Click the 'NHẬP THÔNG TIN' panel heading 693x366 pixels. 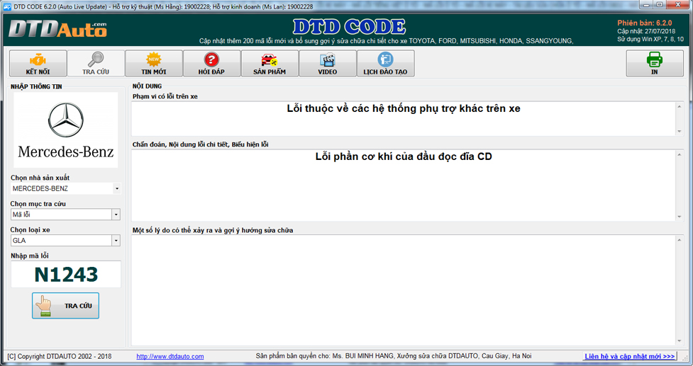pyautogui.click(x=36, y=87)
